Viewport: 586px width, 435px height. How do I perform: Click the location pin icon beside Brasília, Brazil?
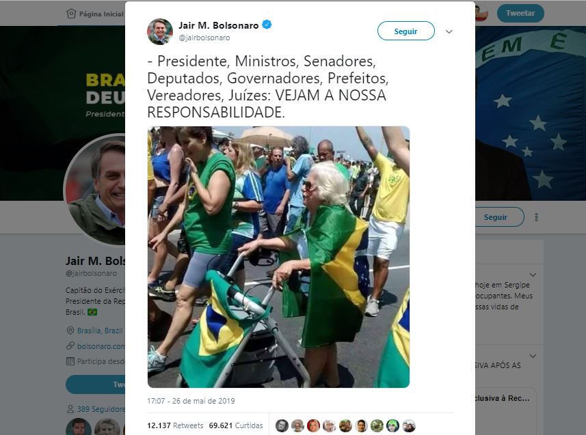coord(70,331)
